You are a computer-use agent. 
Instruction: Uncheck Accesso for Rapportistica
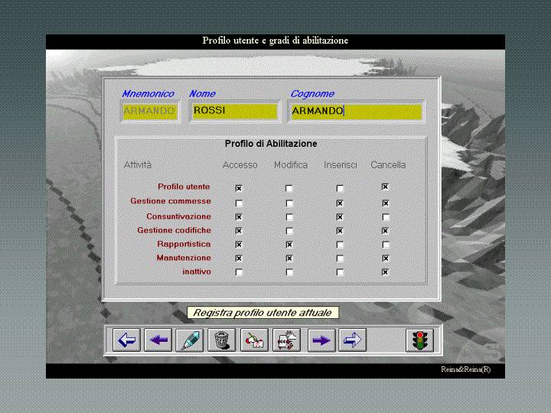point(239,245)
